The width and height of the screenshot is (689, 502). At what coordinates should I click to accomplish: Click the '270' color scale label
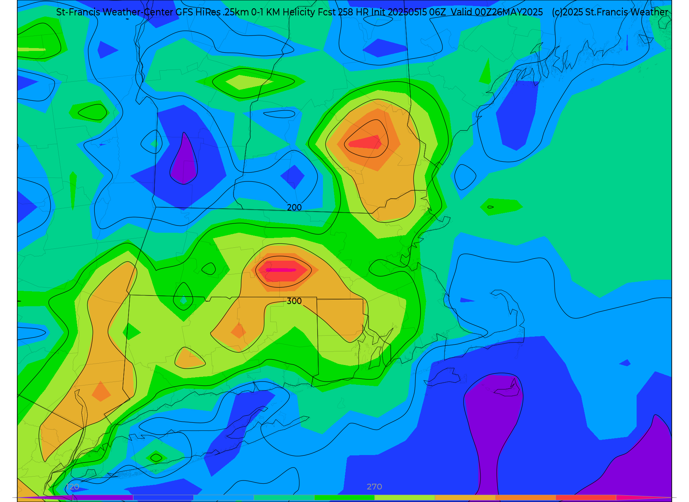point(374,487)
